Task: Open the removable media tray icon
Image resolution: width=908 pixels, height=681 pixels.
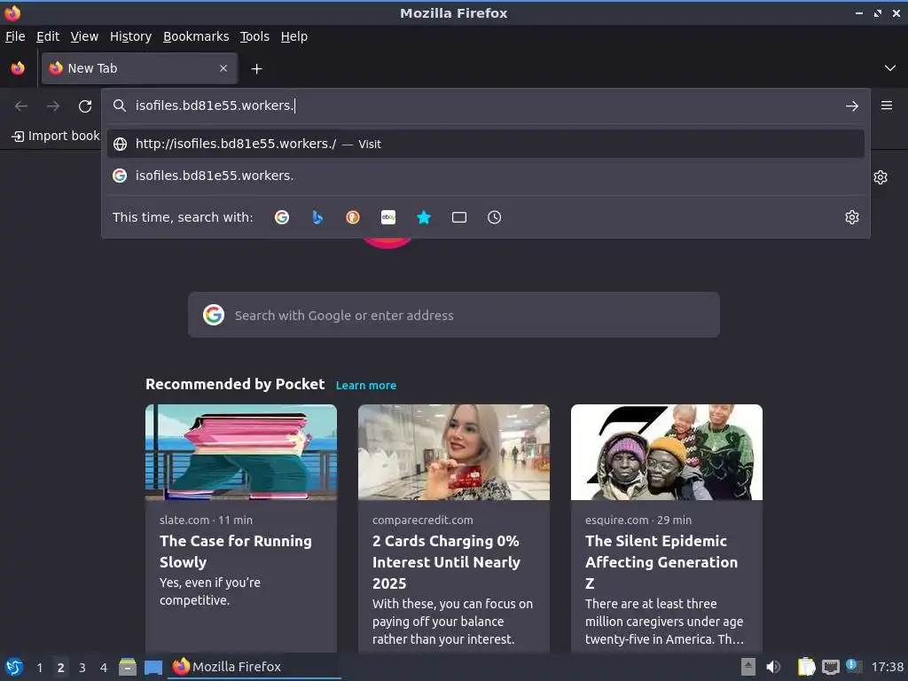Action: pyautogui.click(x=748, y=667)
